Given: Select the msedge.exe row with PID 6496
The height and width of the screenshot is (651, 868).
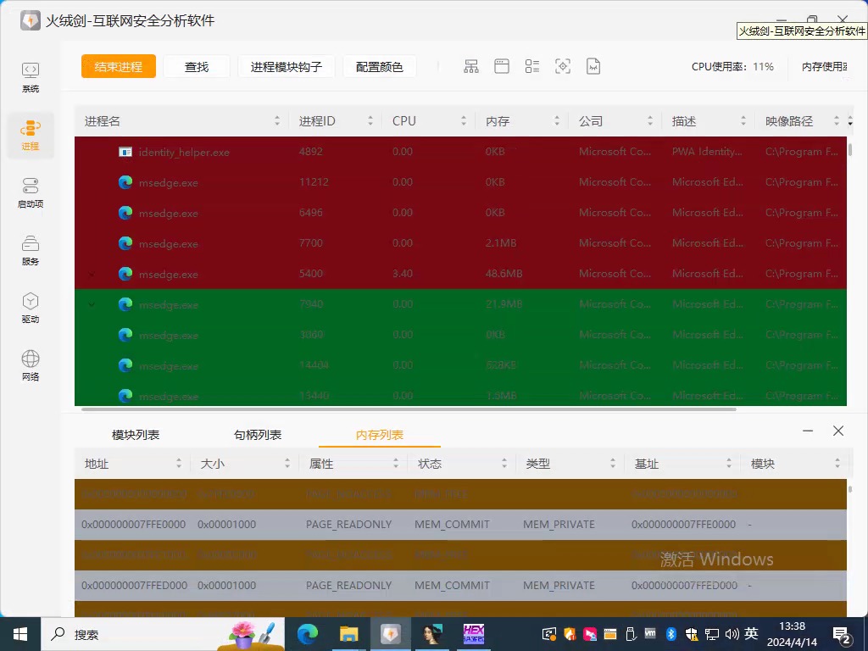Looking at the screenshot, I should pyautogui.click(x=460, y=213).
